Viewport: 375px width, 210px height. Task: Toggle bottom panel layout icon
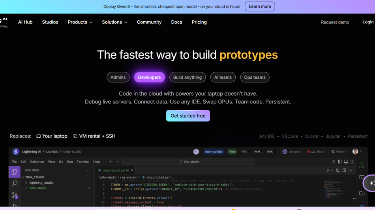[x=346, y=162]
